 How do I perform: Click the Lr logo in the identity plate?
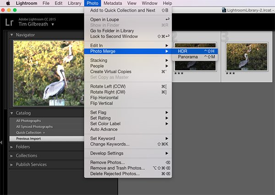pyautogui.click(x=9, y=22)
